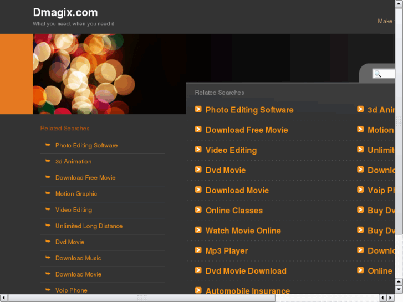This screenshot has height=302, width=403.
Task: Open Automobile Insurance link
Action: (x=247, y=291)
